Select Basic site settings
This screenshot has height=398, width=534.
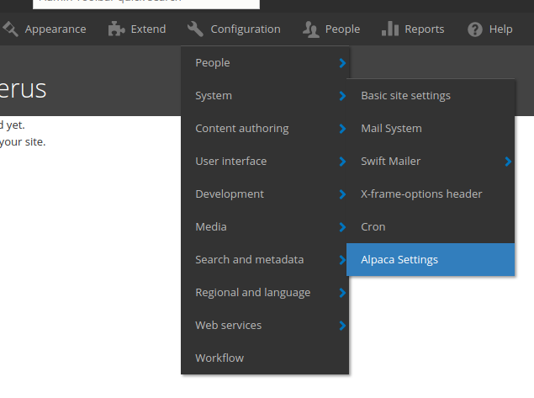pyautogui.click(x=405, y=96)
